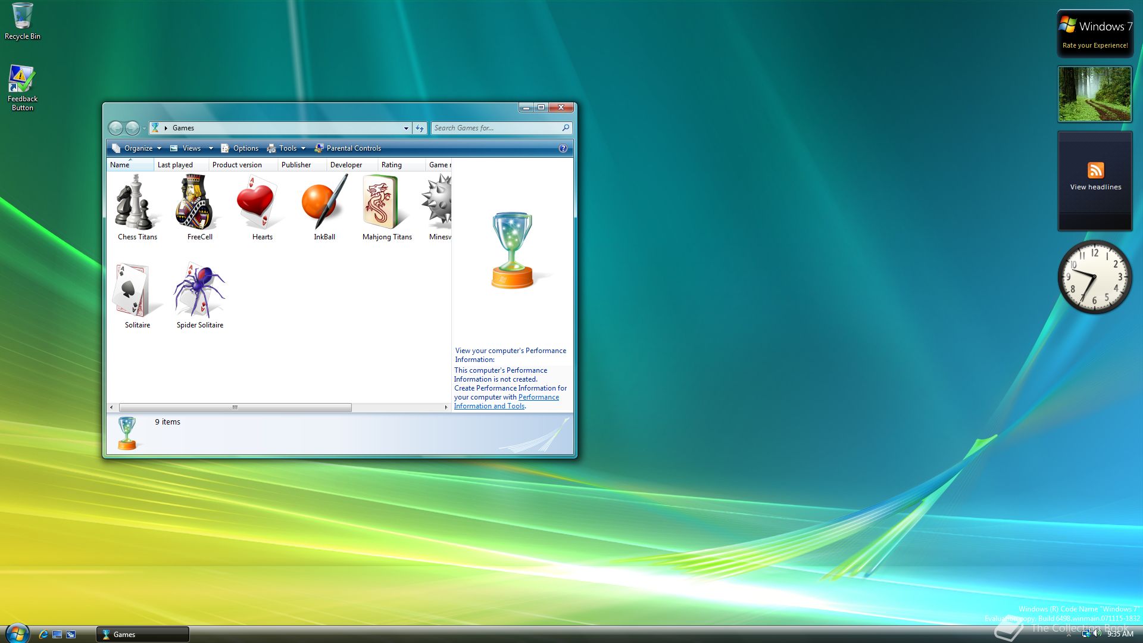The width and height of the screenshot is (1143, 643).
Task: Click the Views toolbar button
Action: pyautogui.click(x=186, y=148)
